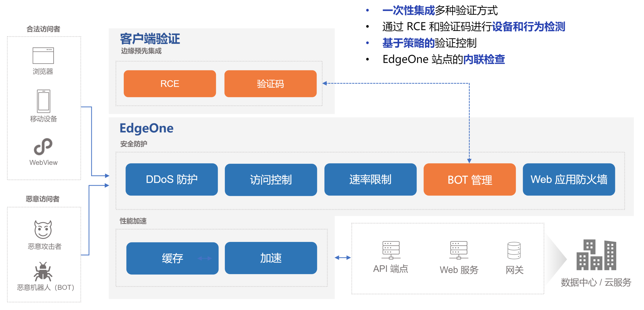This screenshot has width=644, height=310.
Task: Click the 加速 block
Action: coord(271,258)
